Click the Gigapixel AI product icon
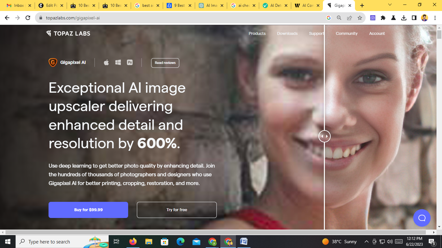442x248 pixels. [x=53, y=63]
